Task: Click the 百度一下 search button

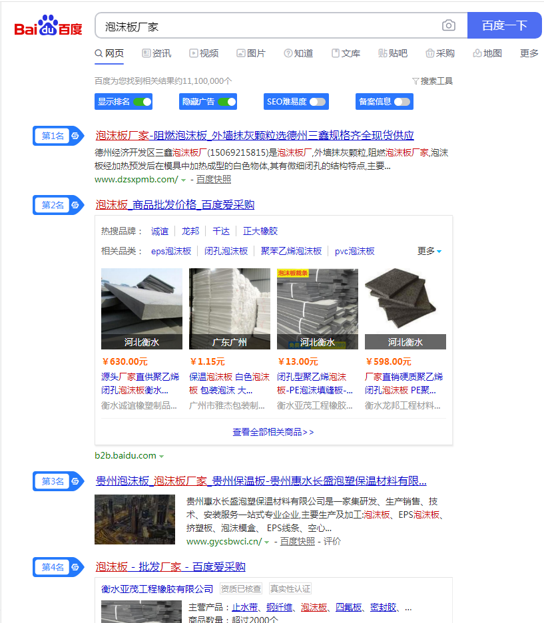Action: (x=504, y=25)
